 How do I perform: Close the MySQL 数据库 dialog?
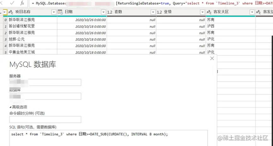click(212, 58)
